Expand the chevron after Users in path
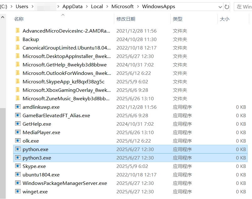This screenshot has height=199, width=252. 32,7
